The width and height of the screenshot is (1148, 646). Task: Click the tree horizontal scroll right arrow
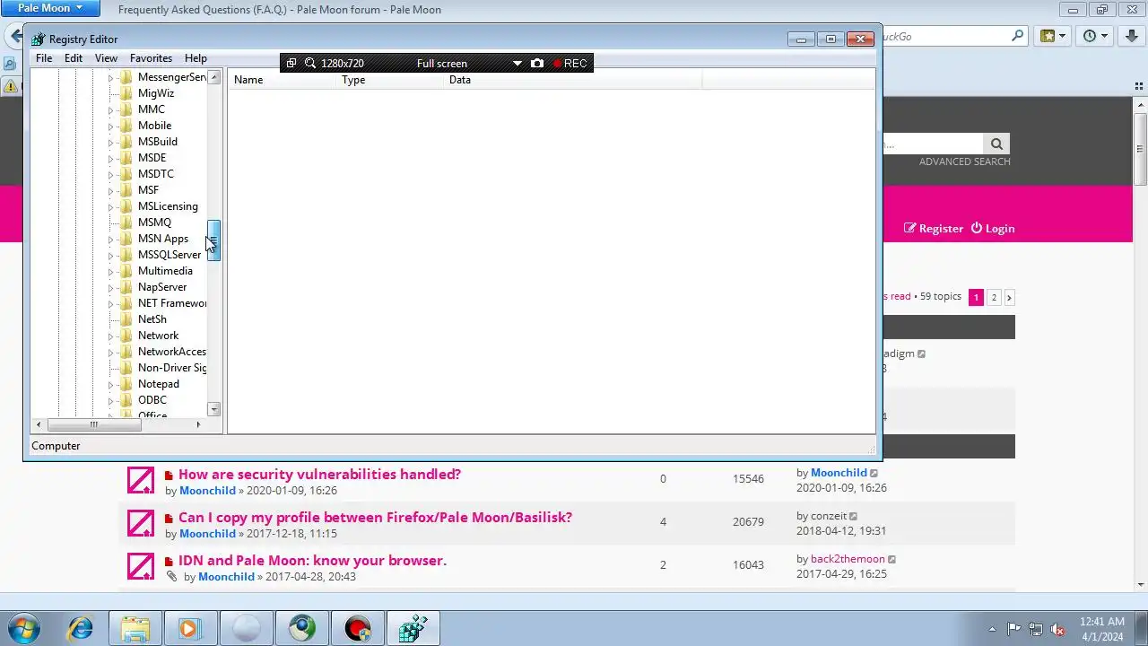pos(198,424)
